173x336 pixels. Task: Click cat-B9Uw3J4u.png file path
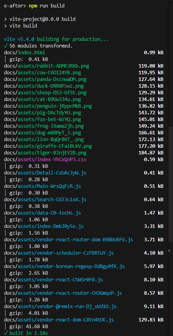tap(42, 99)
